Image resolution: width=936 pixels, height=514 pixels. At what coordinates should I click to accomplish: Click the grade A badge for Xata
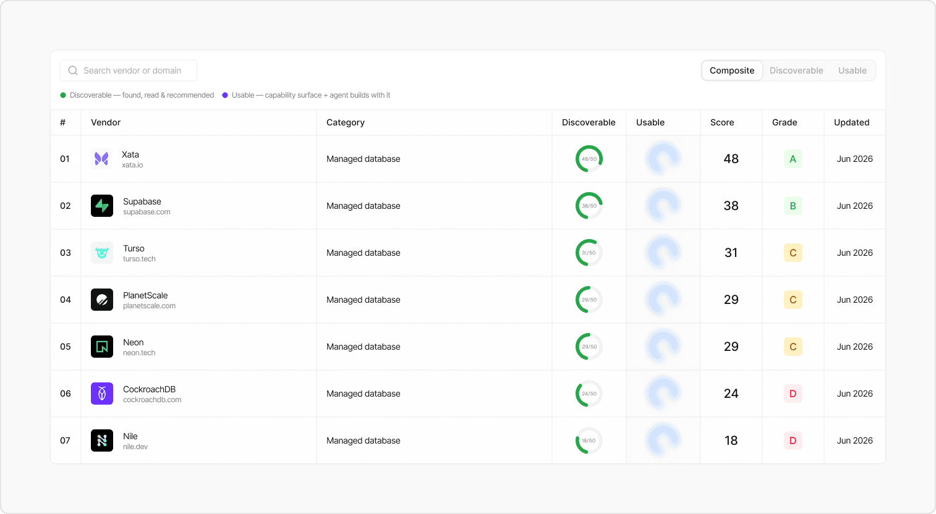point(793,159)
